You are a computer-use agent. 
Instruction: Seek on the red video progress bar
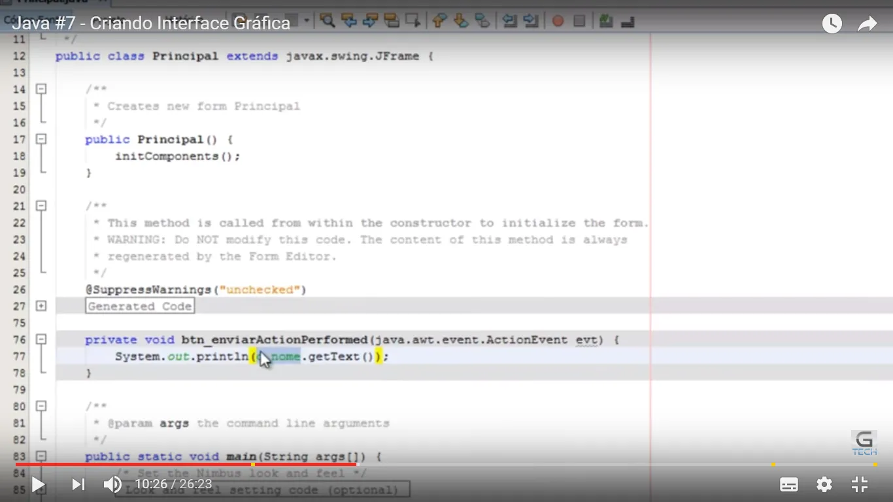186,465
